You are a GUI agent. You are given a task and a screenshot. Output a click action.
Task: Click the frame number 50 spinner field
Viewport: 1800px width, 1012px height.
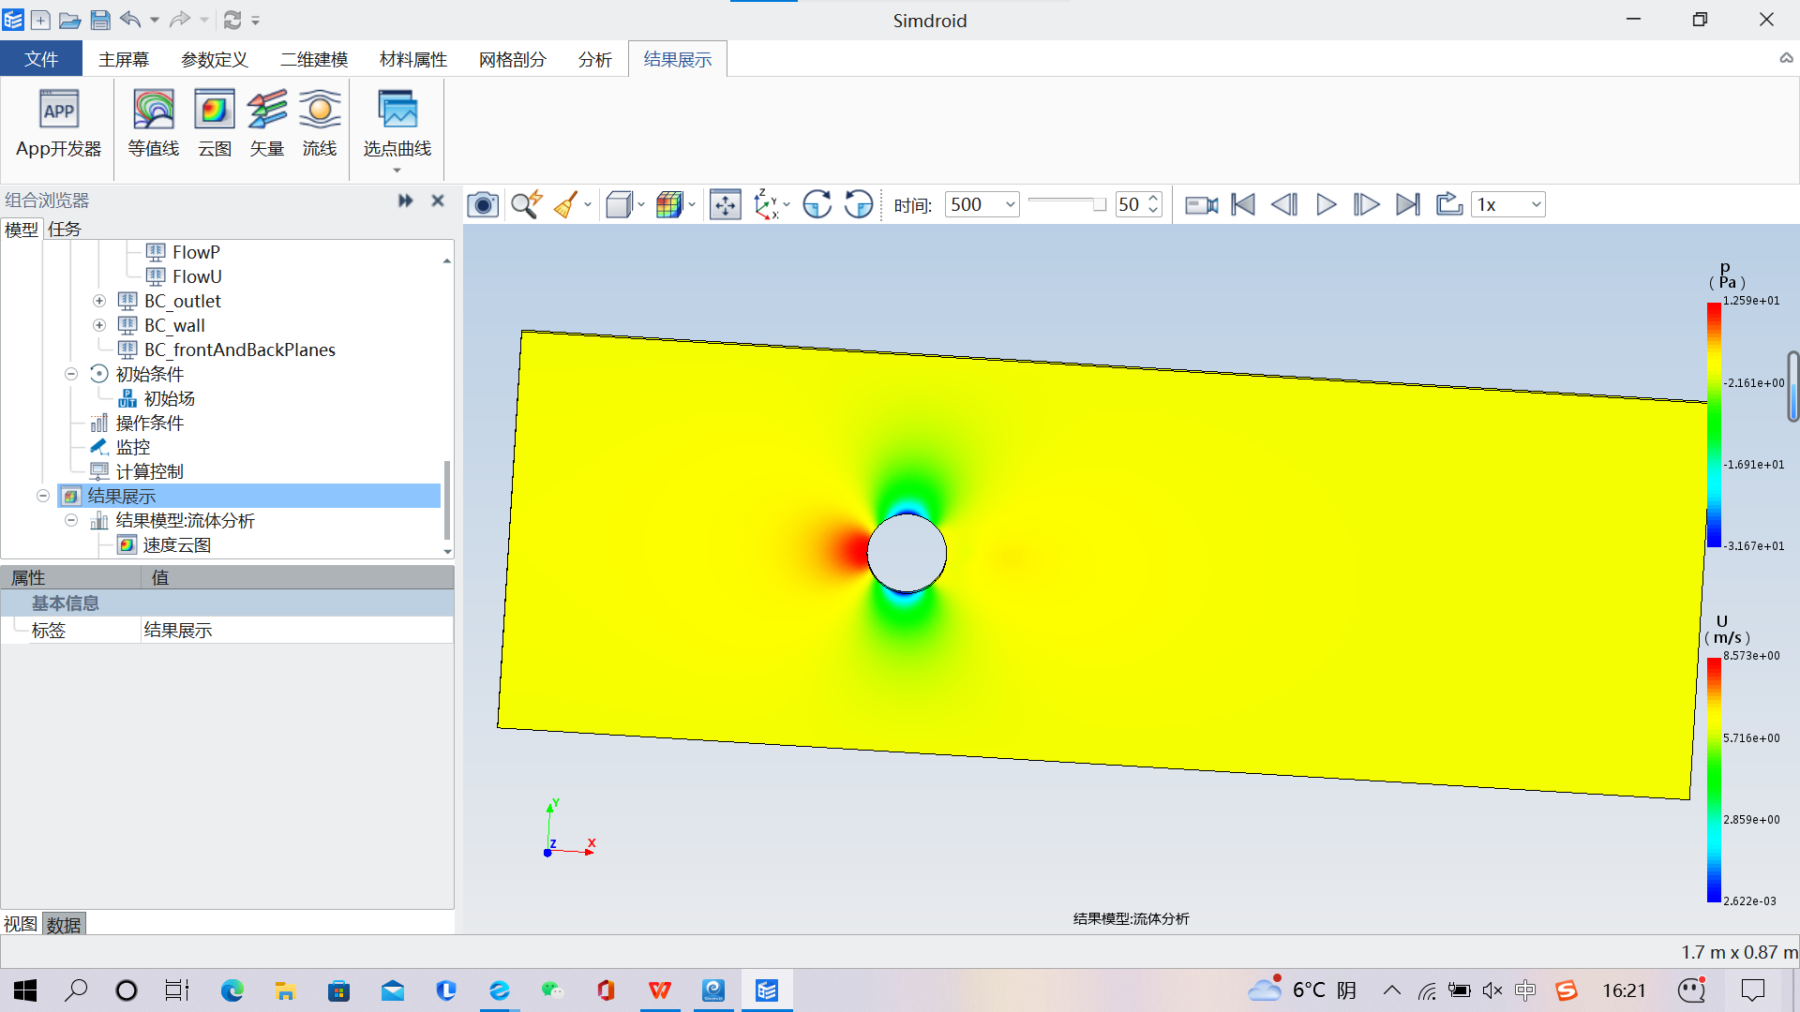coord(1129,204)
